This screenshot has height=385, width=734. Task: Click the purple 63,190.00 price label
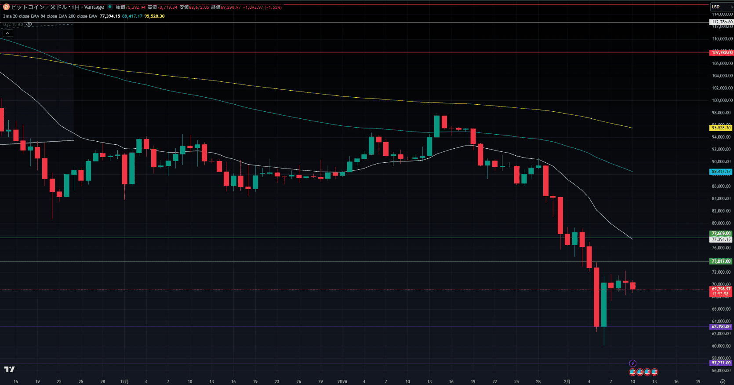pos(721,327)
